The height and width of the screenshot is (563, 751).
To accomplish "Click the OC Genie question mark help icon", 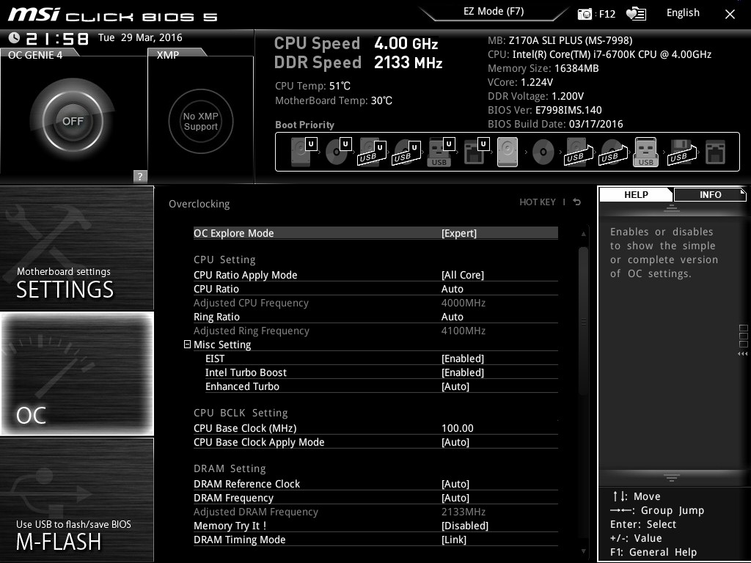I will (x=140, y=176).
